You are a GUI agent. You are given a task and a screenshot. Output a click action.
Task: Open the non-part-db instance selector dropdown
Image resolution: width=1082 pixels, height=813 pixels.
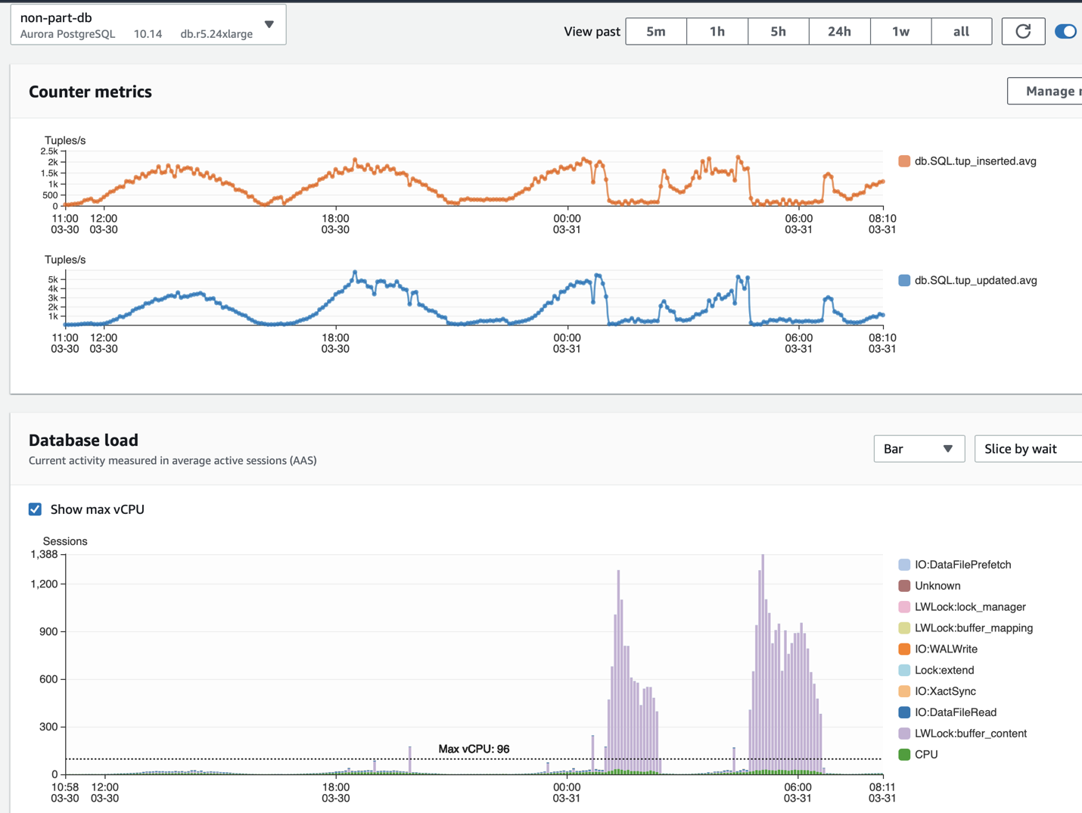point(269,25)
